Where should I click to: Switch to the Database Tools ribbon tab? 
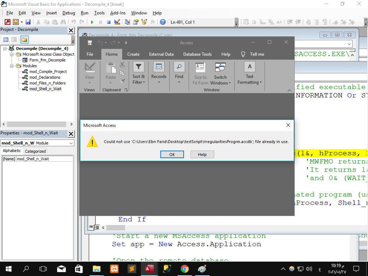[x=197, y=54]
